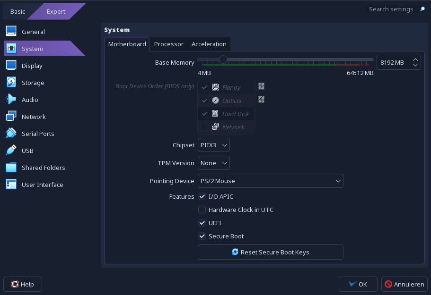Click the Network adapters icon
The width and height of the screenshot is (431, 295).
[x=11, y=116]
